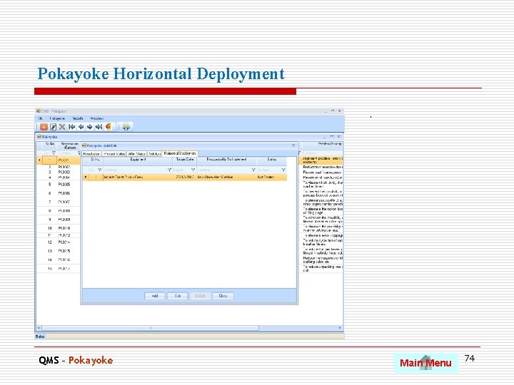514x385 pixels.
Task: Open filter icon for dialog Sr.No column
Action: click(100, 170)
